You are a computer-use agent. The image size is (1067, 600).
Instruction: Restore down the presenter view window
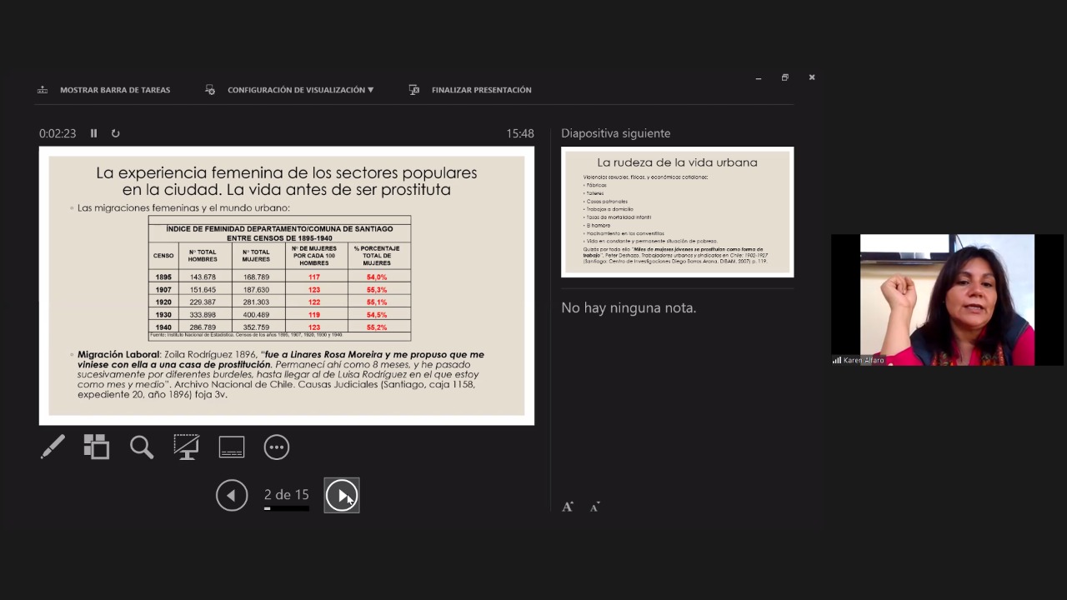point(784,77)
